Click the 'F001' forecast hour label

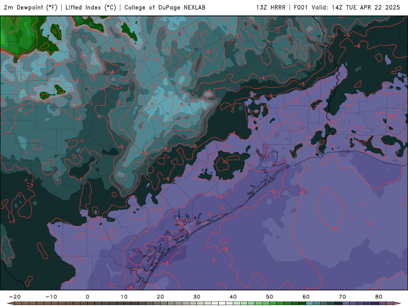300,8
